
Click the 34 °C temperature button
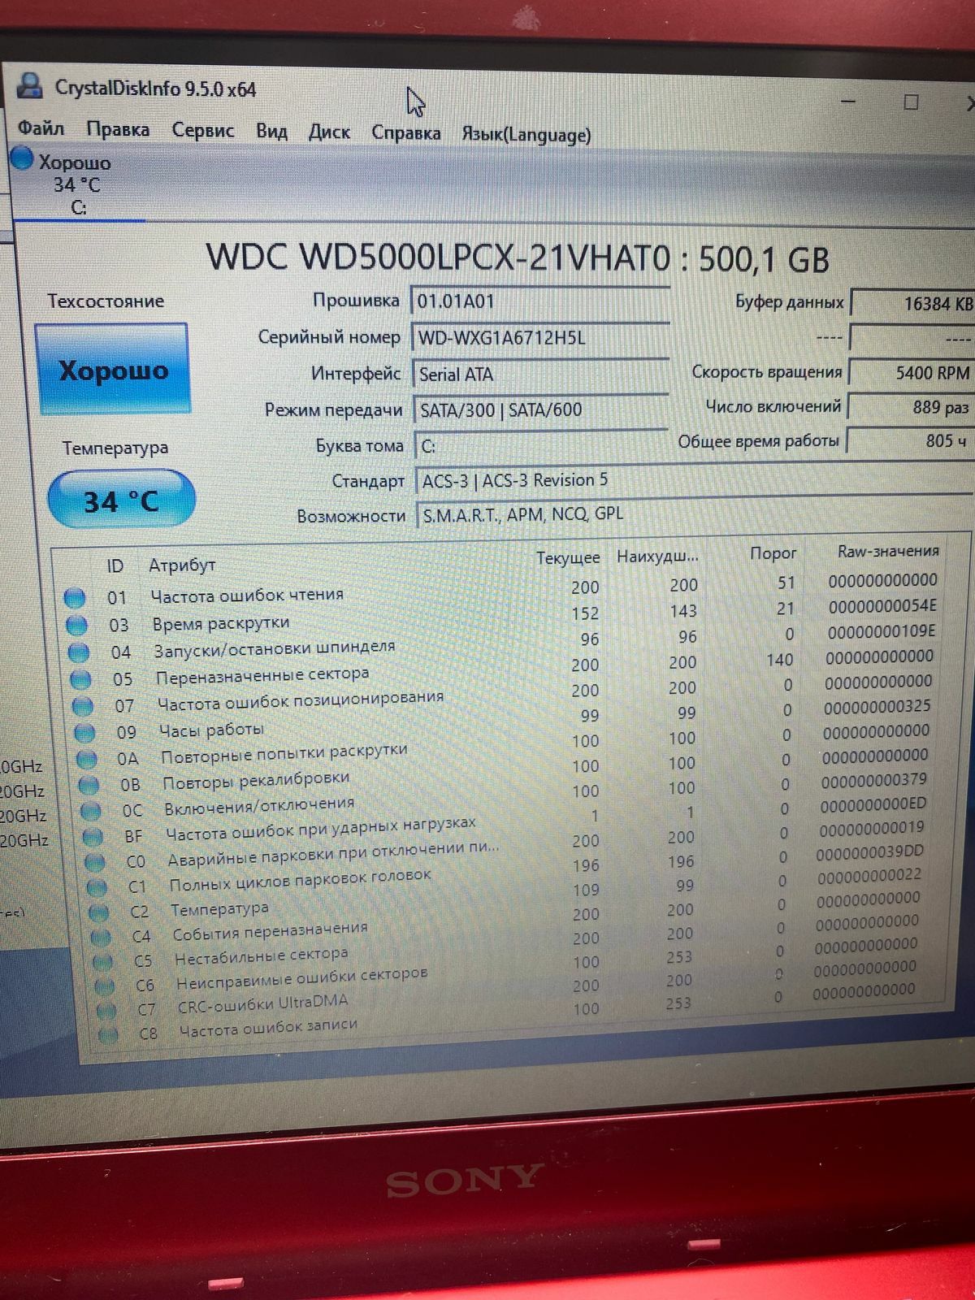[x=121, y=500]
